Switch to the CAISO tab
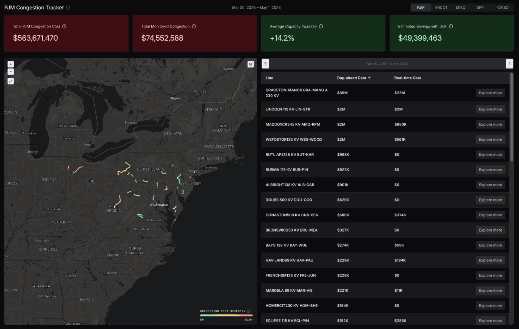519x329 pixels. (503, 7)
